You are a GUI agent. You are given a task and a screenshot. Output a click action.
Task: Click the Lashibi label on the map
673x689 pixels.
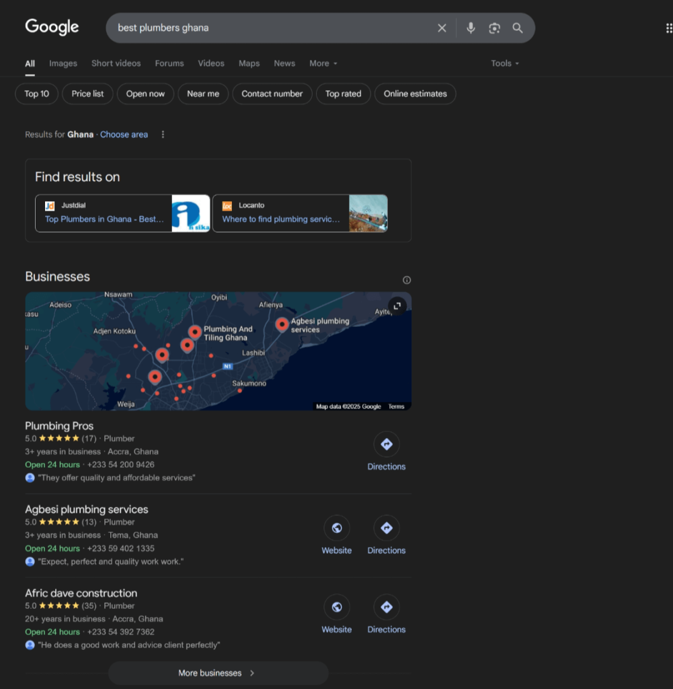coord(253,353)
